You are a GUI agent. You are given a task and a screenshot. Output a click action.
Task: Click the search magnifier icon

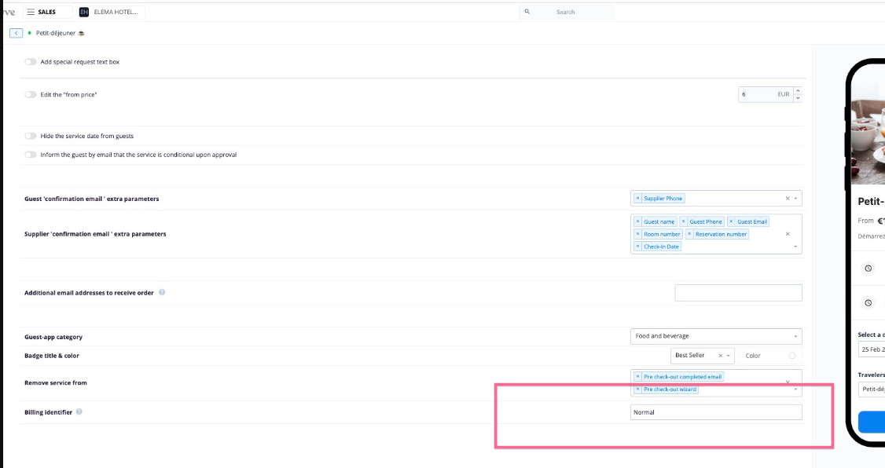527,12
